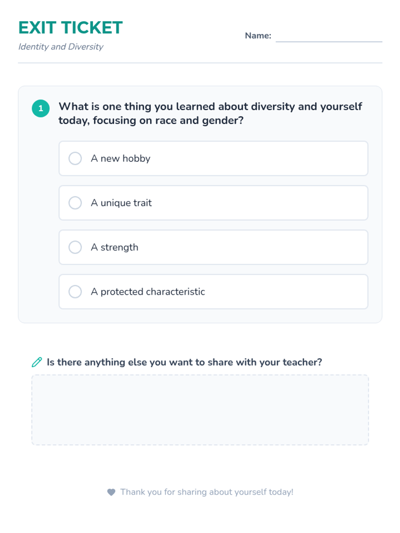Click inside the dashed teacher response box

click(x=200, y=410)
